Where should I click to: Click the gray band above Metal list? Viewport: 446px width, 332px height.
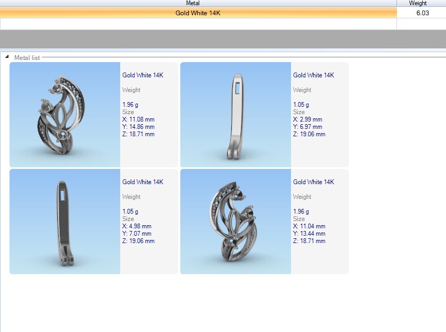click(222, 39)
